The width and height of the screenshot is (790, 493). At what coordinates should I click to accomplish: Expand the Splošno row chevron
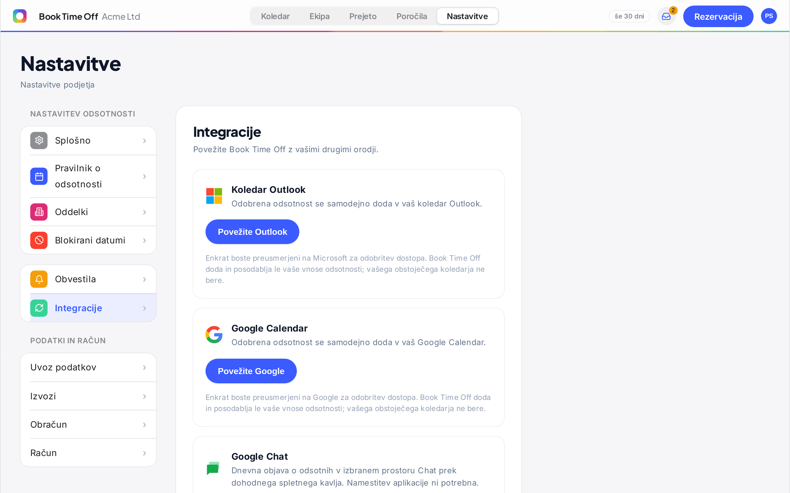click(x=144, y=141)
